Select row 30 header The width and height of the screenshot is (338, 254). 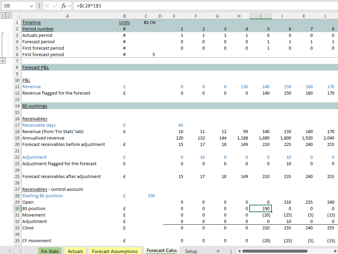coord(17,208)
